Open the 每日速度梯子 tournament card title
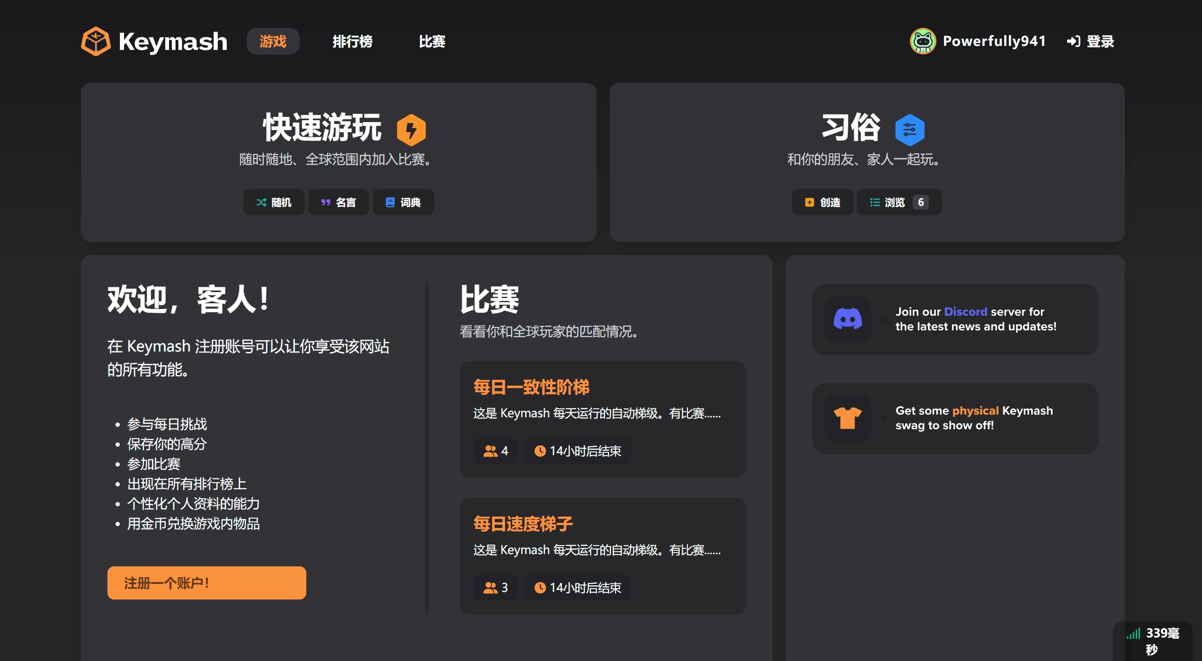The width and height of the screenshot is (1202, 661). [523, 524]
